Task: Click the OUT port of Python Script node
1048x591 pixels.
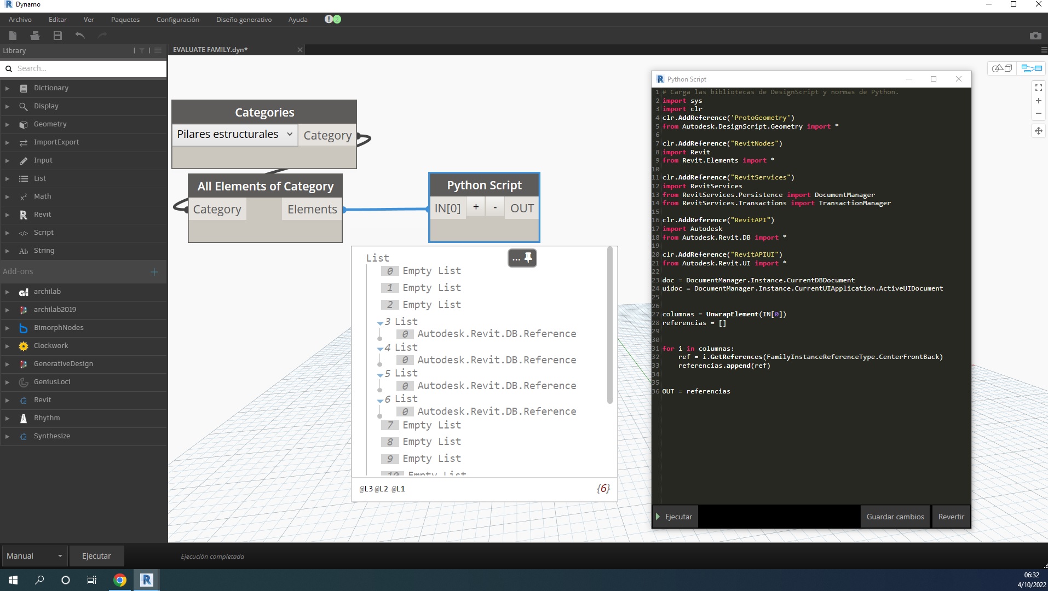Action: [522, 208]
